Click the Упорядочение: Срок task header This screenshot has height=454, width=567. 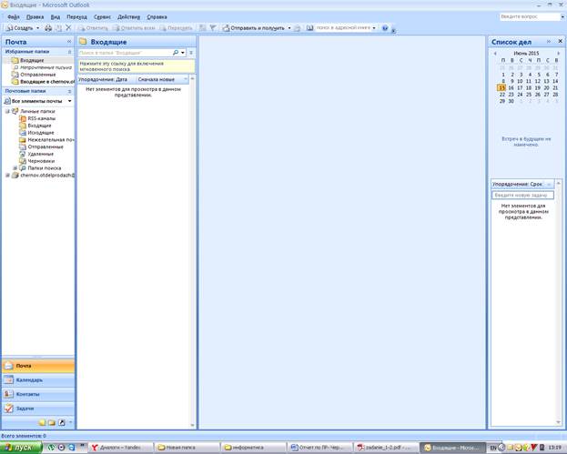click(522, 185)
